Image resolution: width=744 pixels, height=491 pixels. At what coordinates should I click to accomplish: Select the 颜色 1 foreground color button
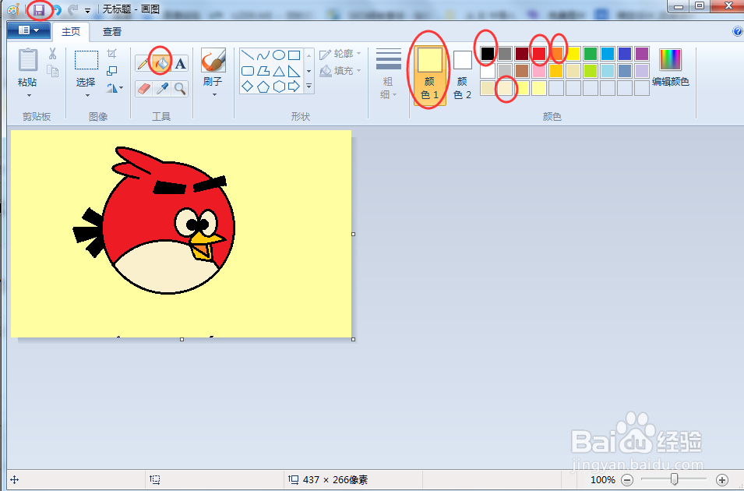pyautogui.click(x=429, y=75)
